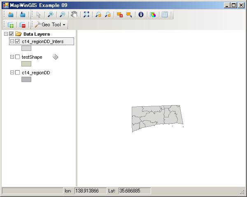Click the Identify info icon
247x197 pixels.
(141, 14)
